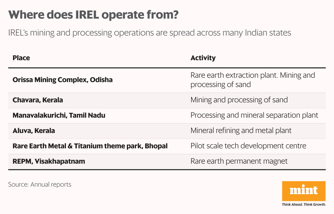Click 'Pilot scale tech development centre' cell

[x=248, y=146]
